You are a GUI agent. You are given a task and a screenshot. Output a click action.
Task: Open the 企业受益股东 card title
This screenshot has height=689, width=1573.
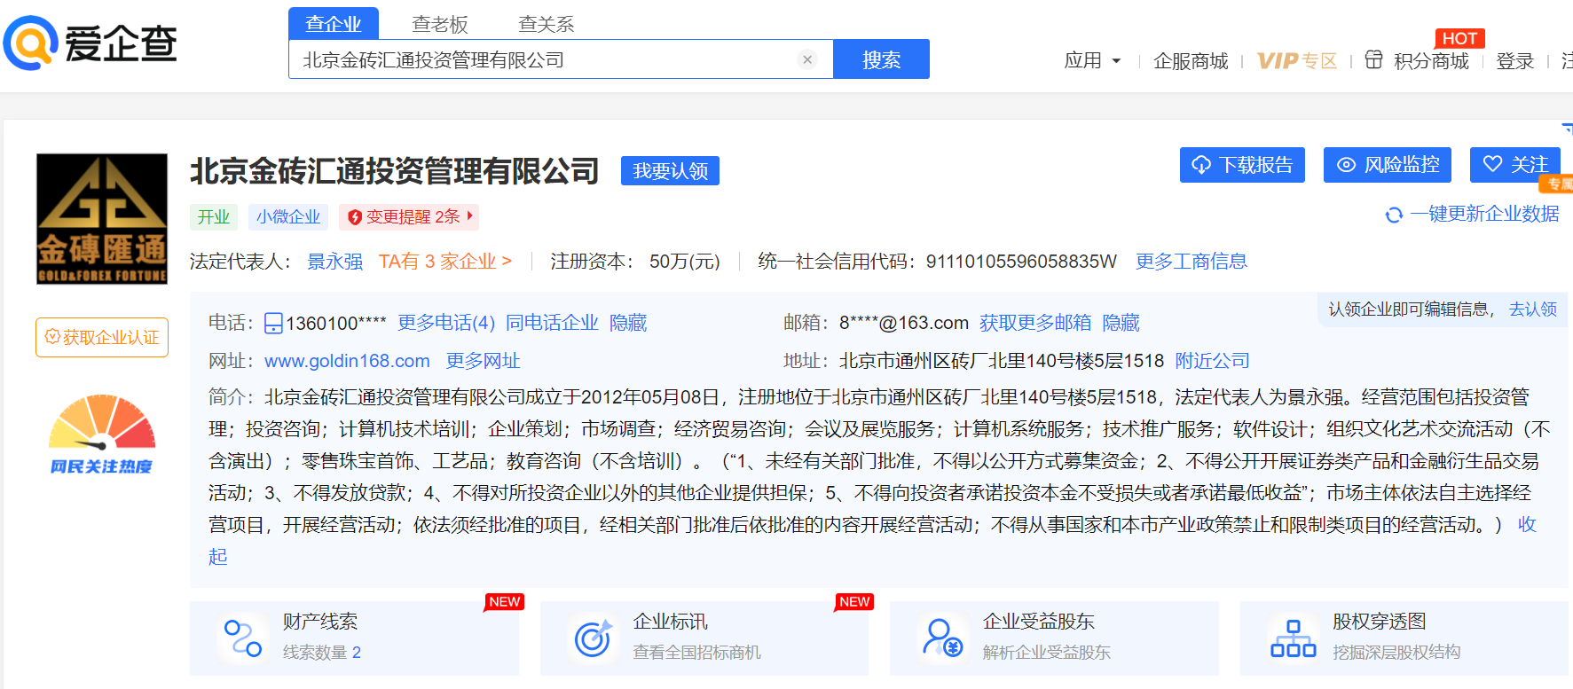[1038, 622]
